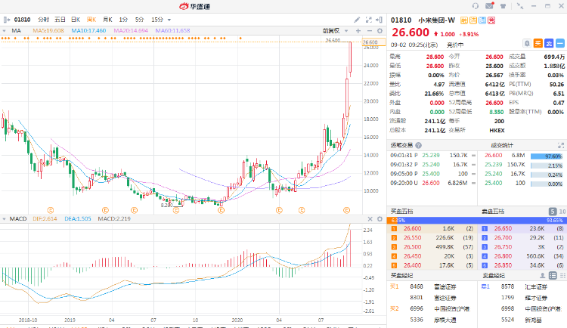Click the MACD indicator label
This screenshot has width=567, height=328.
tap(17, 218)
